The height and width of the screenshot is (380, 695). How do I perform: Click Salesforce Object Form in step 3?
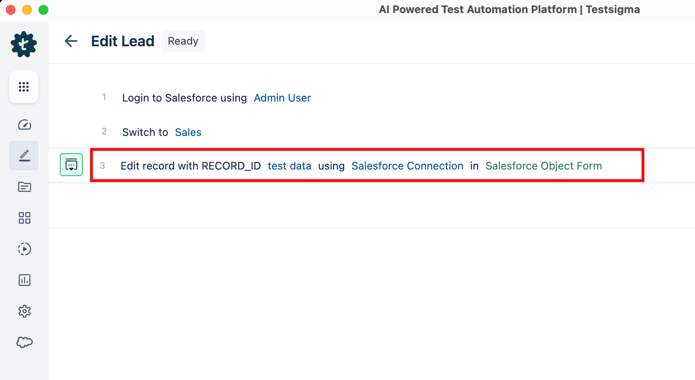coord(544,166)
